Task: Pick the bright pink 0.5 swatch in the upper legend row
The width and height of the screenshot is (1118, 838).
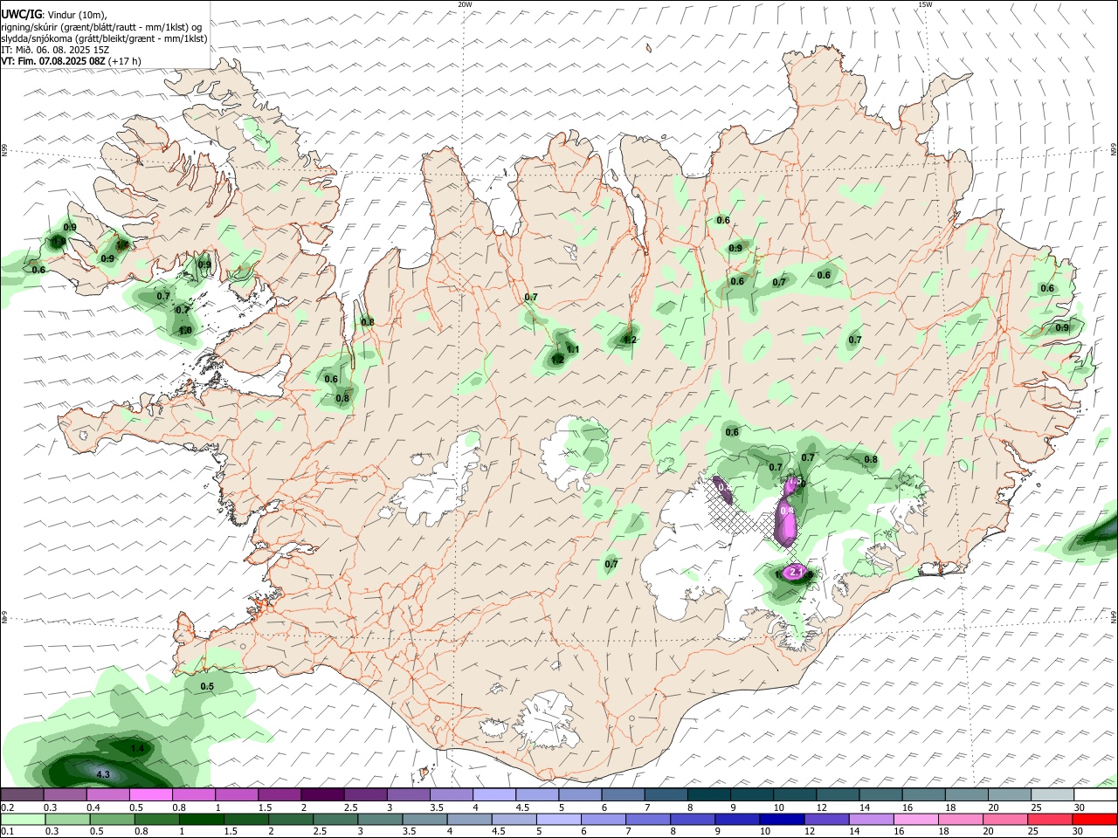Action: point(150,794)
